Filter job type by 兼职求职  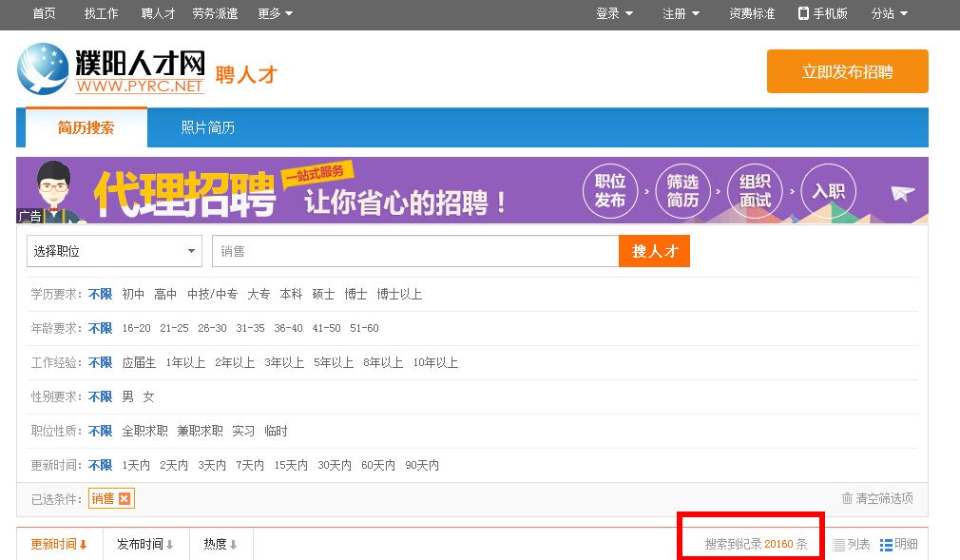[x=200, y=432]
